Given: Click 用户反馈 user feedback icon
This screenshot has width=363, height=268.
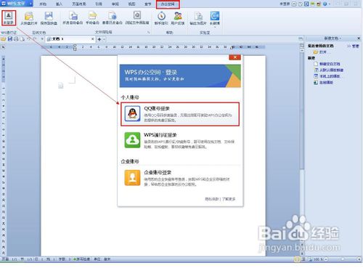Looking at the screenshot, I should click(178, 16).
